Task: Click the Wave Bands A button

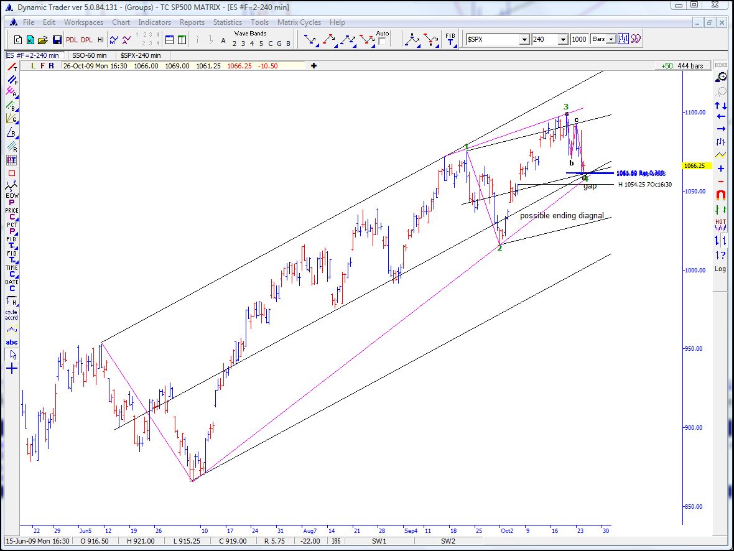Action: (223, 41)
